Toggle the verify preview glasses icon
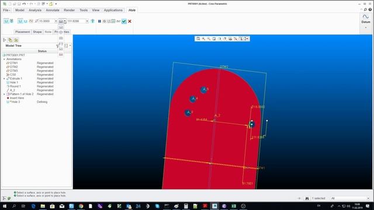The height and width of the screenshot is (210, 374). (118, 21)
